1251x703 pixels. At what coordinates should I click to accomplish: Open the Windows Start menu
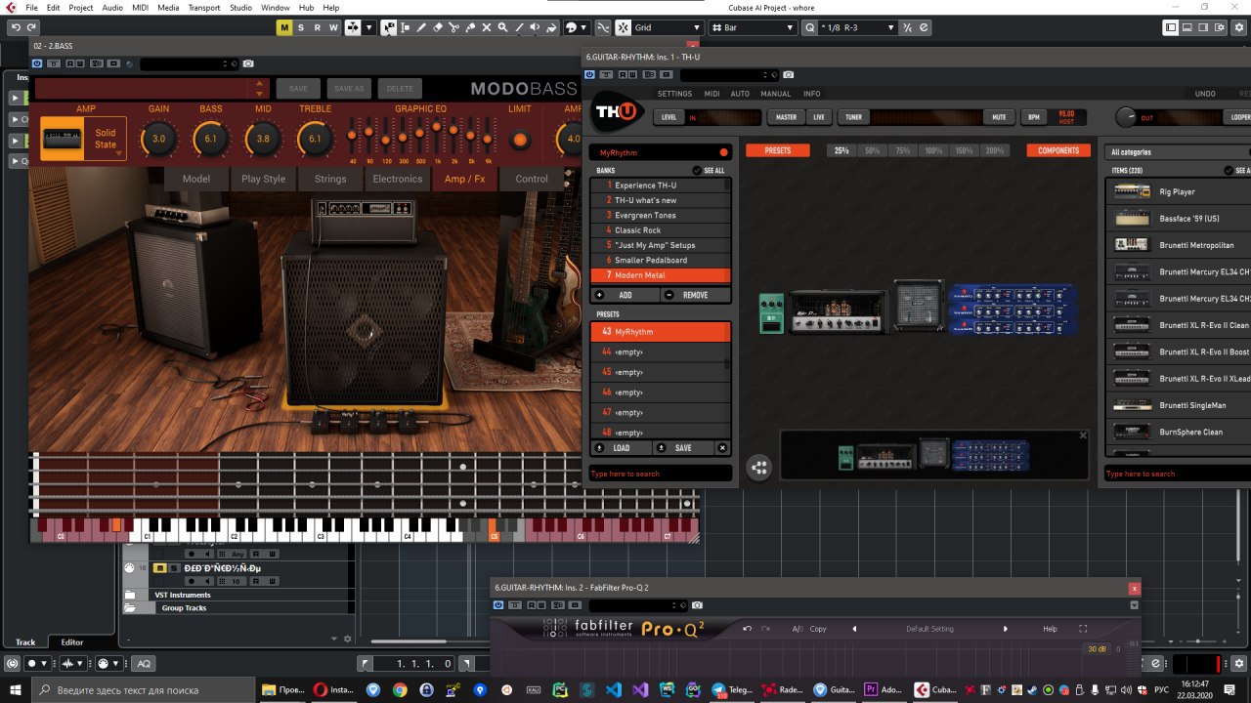[14, 689]
